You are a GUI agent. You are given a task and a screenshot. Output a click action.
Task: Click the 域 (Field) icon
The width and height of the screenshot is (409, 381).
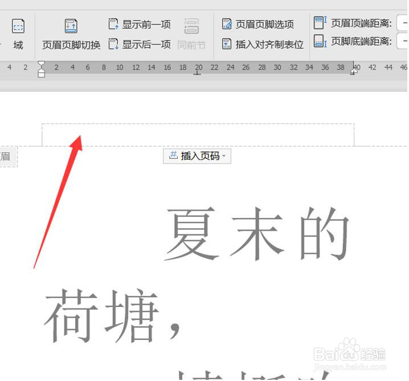click(18, 26)
